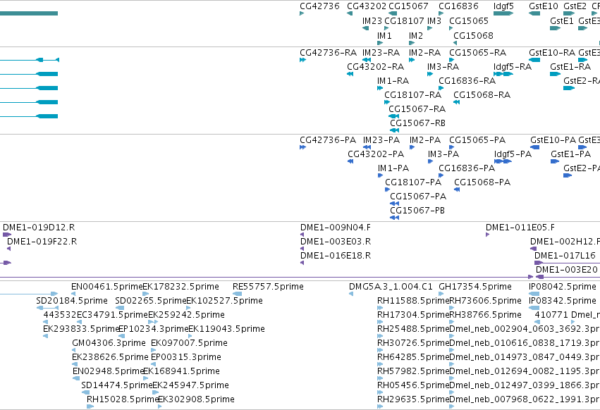The width and height of the screenshot is (600, 410).
Task: Click the GM04306.3prime EST label
Action: pyautogui.click(x=109, y=344)
